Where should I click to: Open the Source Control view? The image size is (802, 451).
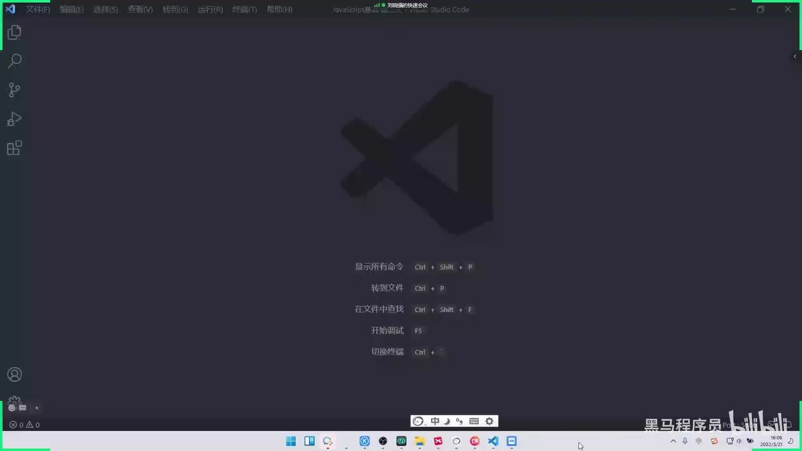coord(14,90)
